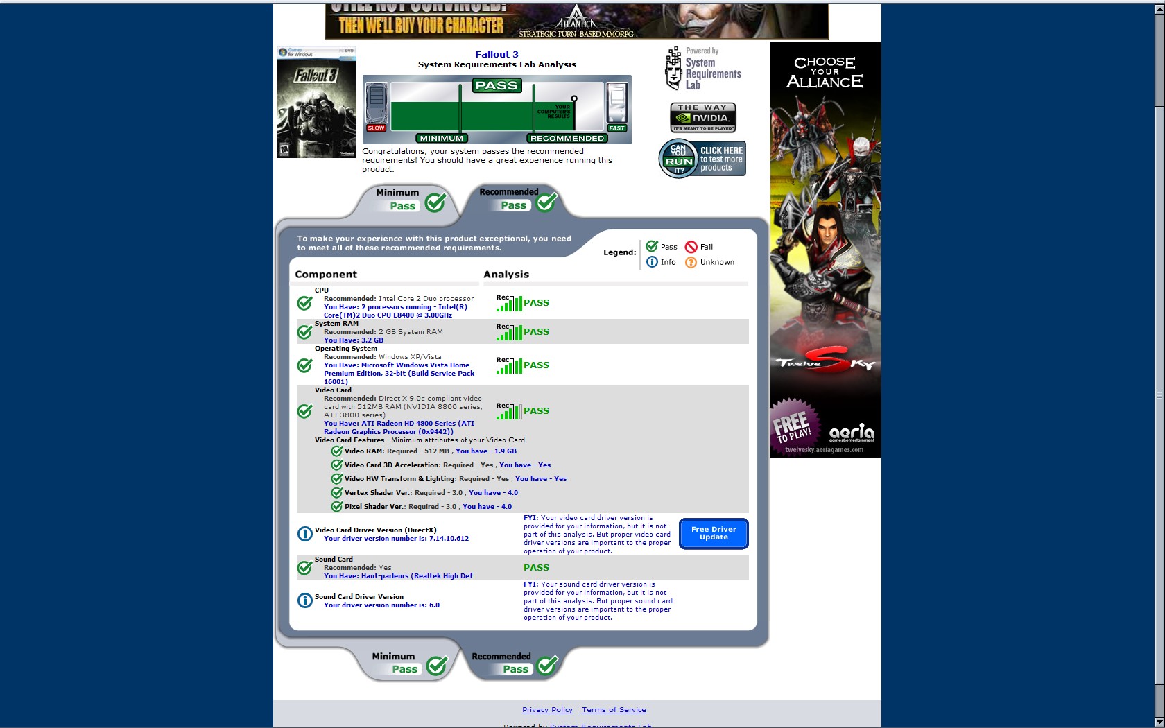The image size is (1165, 728).
Task: Open the Fallout 3 box art thumbnail
Action: [x=316, y=102]
